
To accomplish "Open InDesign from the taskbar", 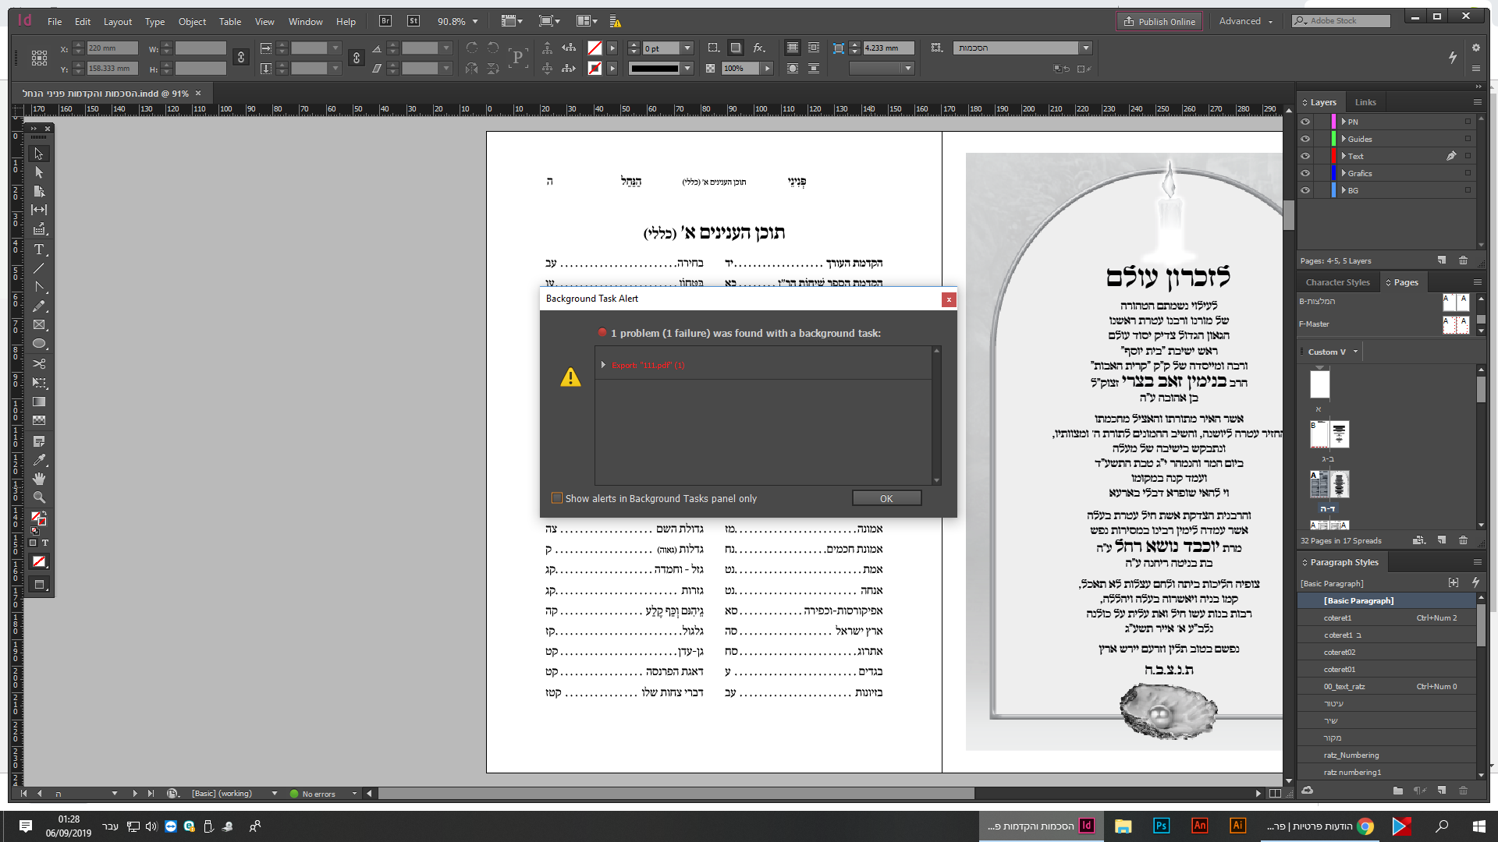I will pyautogui.click(x=1086, y=826).
